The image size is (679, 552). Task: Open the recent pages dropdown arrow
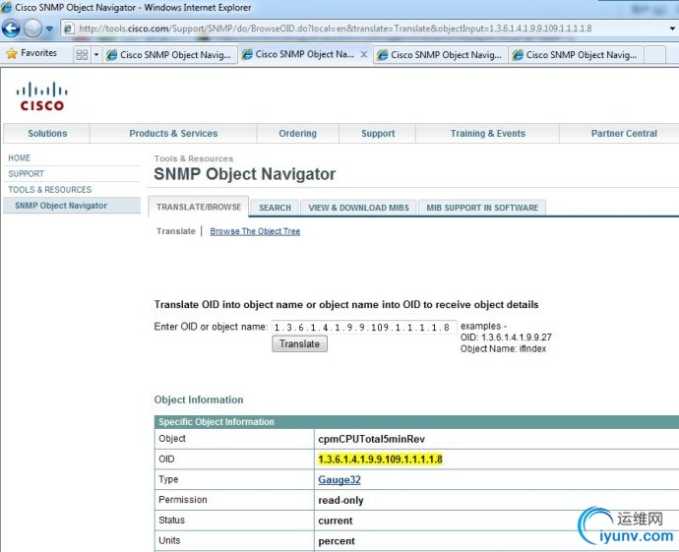tap(49, 29)
